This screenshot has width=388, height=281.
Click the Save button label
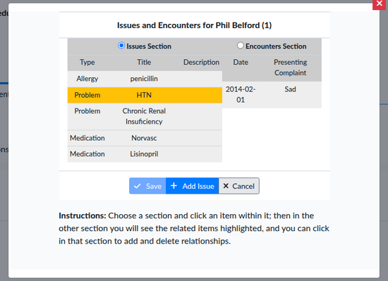(154, 186)
